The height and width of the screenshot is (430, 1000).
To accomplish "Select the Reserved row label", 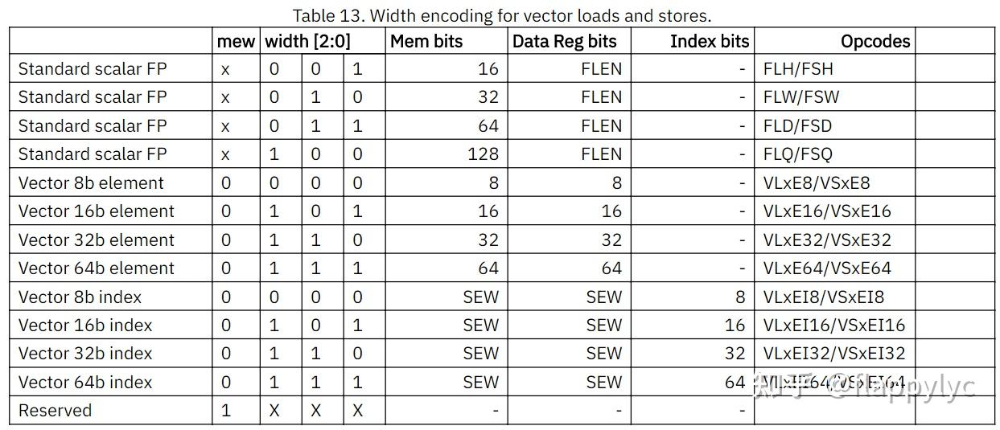I will point(55,411).
